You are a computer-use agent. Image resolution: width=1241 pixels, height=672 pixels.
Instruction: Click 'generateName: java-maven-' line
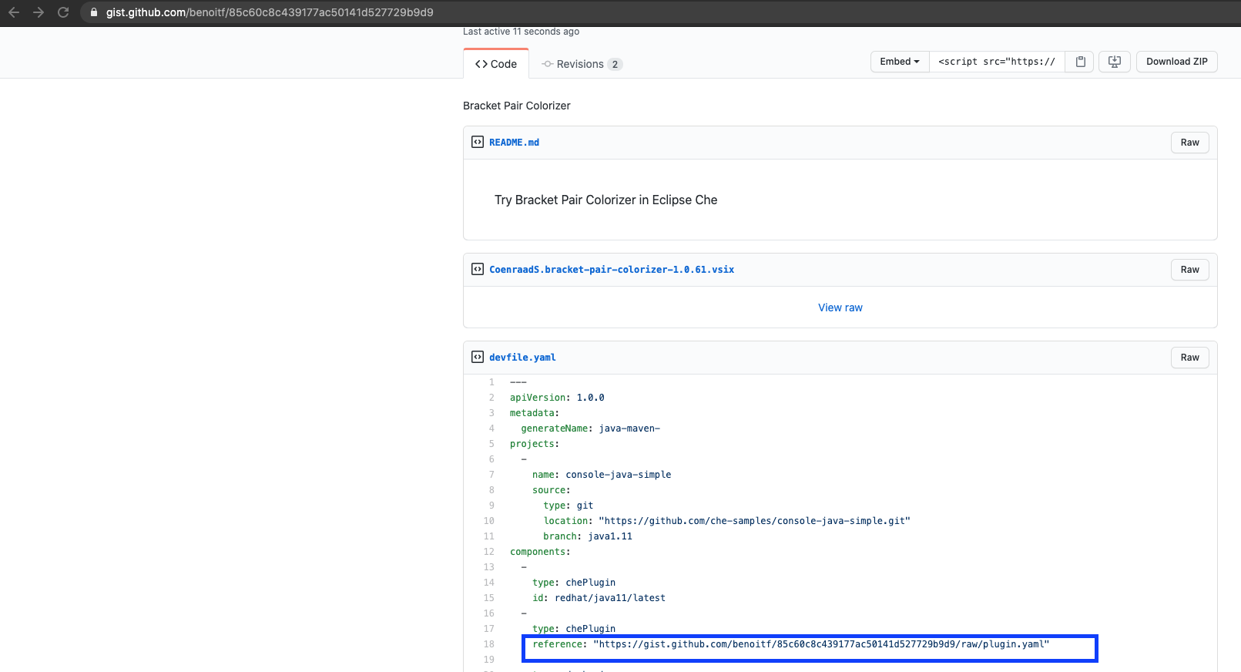pos(590,428)
